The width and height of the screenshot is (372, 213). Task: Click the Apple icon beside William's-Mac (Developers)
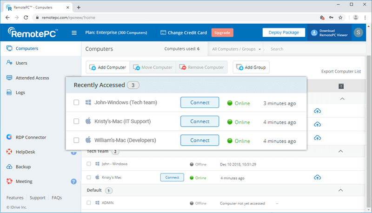(x=88, y=140)
